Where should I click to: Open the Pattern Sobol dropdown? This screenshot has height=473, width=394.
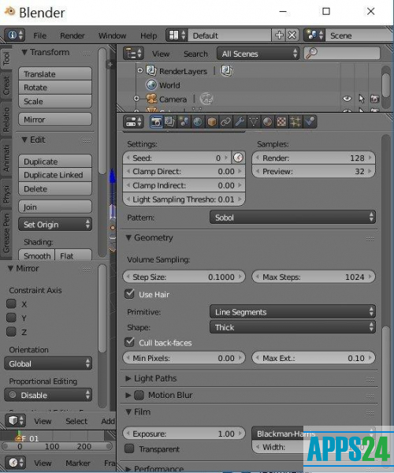pyautogui.click(x=292, y=218)
